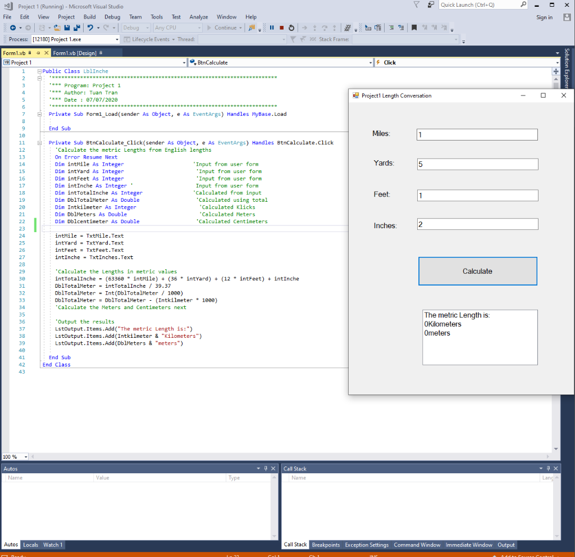This screenshot has height=557, width=575.
Task: Step Over using the debug toolbar icon
Action: [x=324, y=28]
